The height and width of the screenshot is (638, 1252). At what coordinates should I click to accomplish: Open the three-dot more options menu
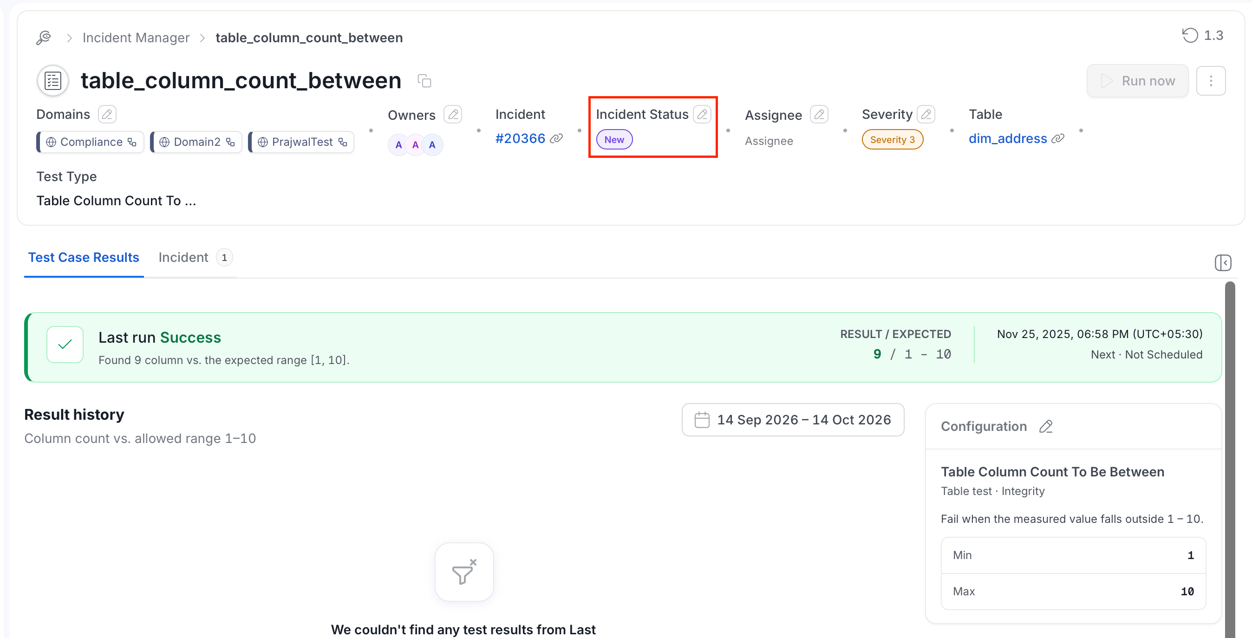1211,81
